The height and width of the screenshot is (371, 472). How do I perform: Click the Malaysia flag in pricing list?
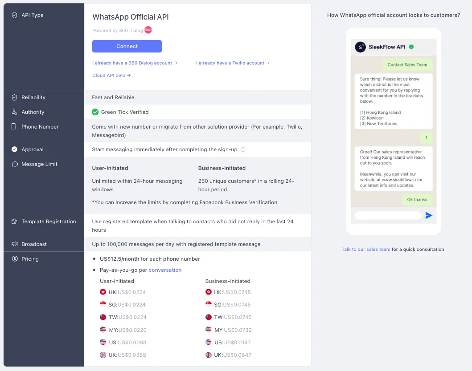pyautogui.click(x=103, y=330)
